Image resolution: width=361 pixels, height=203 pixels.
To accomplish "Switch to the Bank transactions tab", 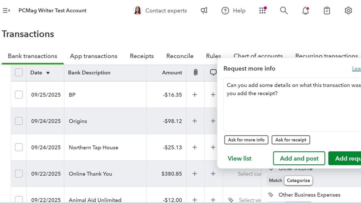I will pyautogui.click(x=32, y=56).
